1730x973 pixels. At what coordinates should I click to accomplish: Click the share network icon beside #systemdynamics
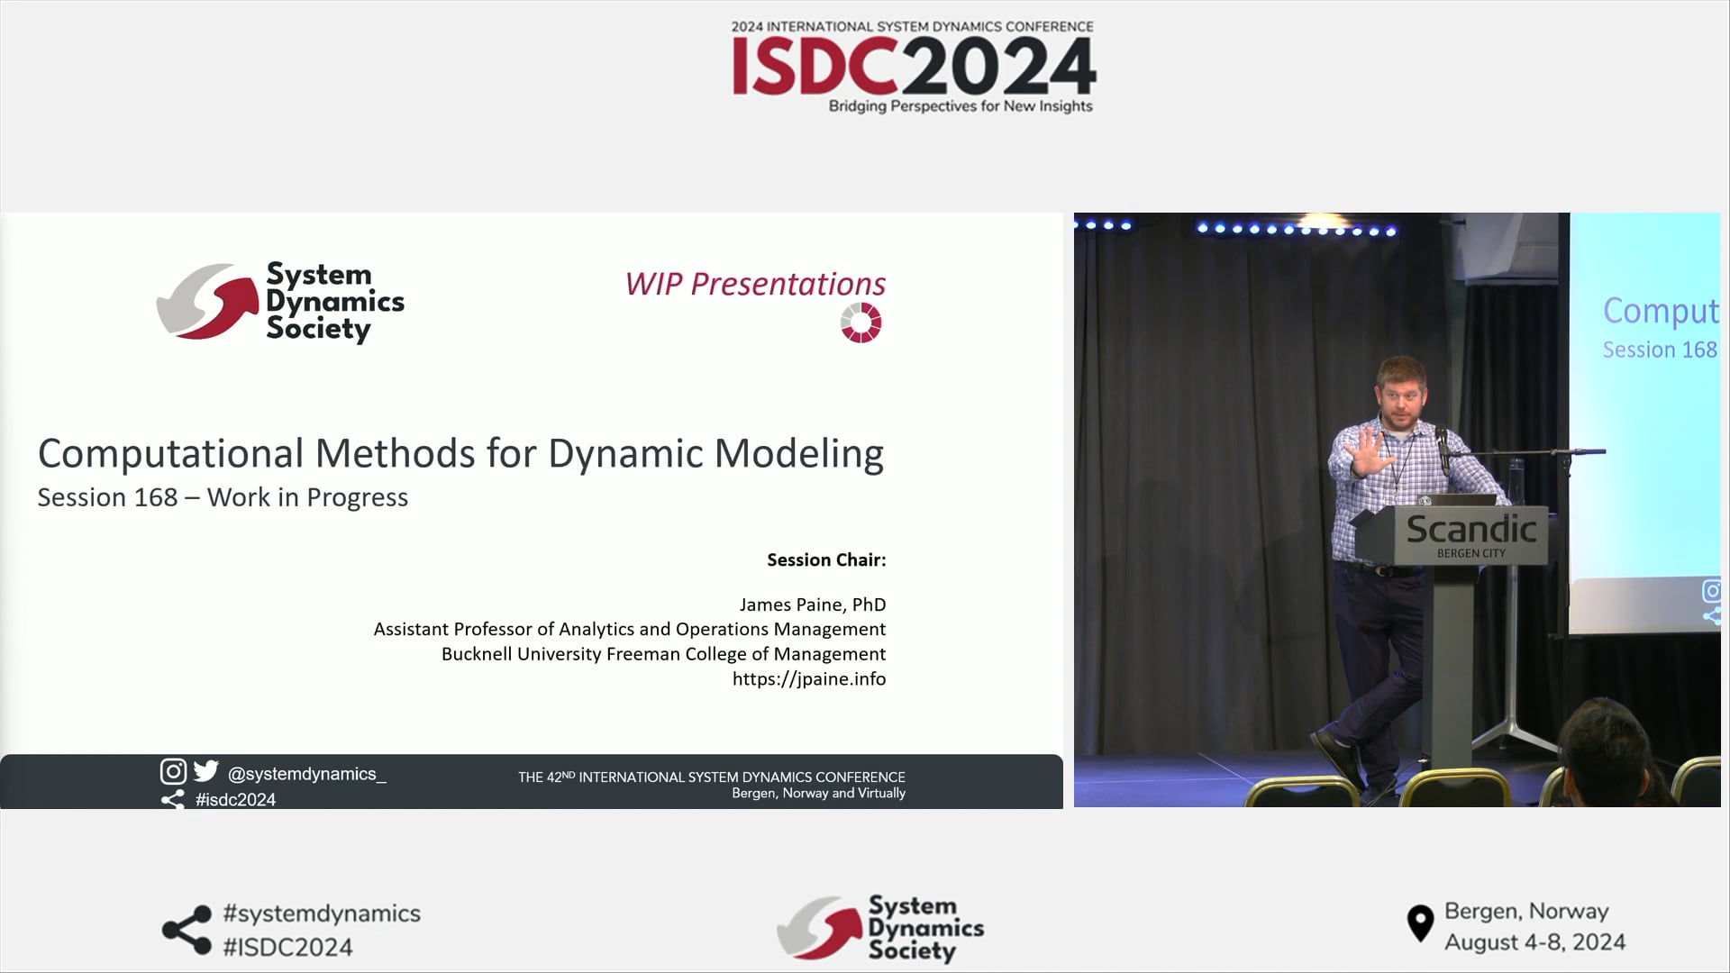[187, 928]
